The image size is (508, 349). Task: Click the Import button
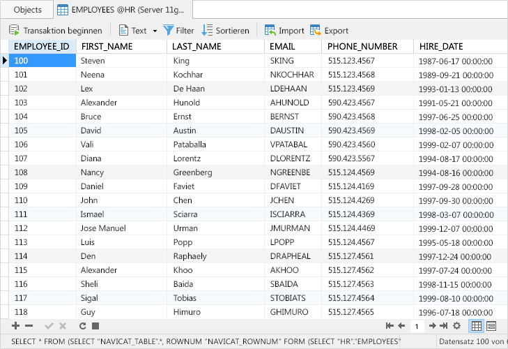point(284,31)
